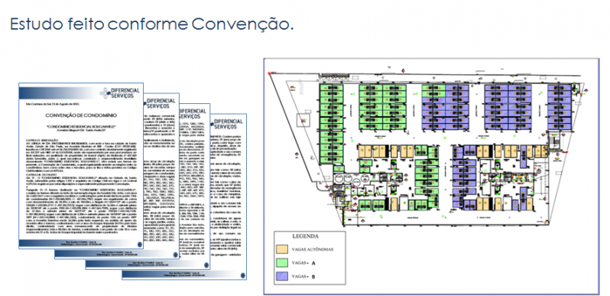
Task: Click the blue footer bar of front document page
Action: tap(81, 244)
